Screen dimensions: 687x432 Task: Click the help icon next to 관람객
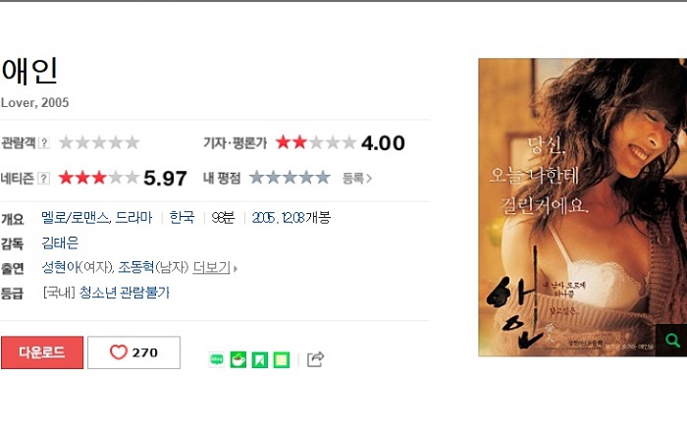(44, 142)
